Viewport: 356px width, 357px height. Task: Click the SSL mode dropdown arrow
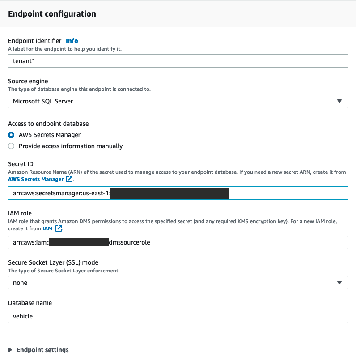[339, 283]
